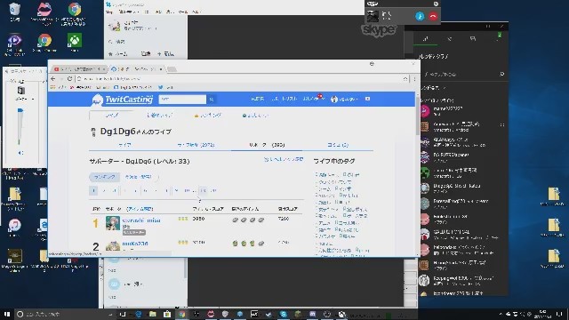Select the ranking pill toggle under supporters
The image size is (569, 320).
click(105, 177)
